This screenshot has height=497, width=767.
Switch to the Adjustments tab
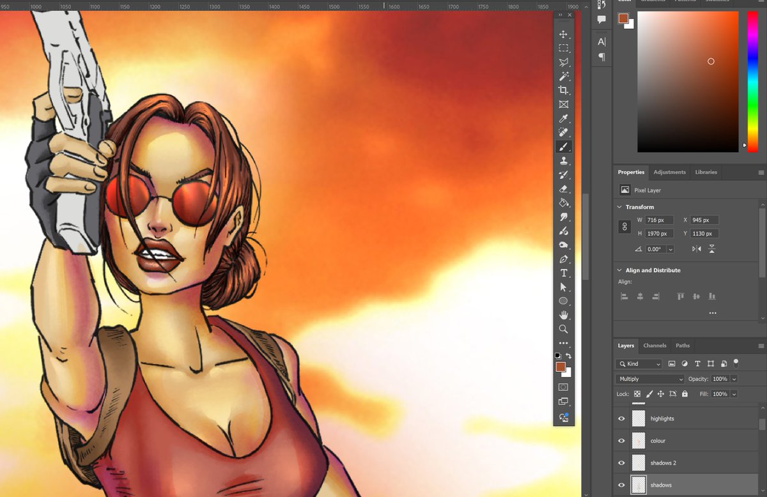point(669,172)
